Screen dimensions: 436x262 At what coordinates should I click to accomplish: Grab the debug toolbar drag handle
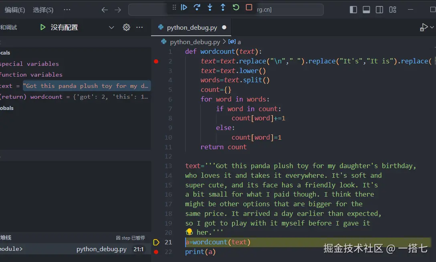[174, 7]
